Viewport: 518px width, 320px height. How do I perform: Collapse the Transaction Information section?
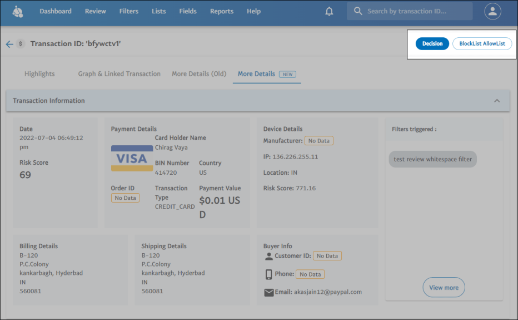pos(497,101)
